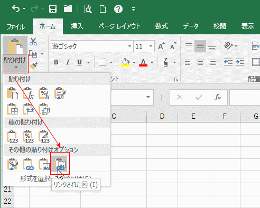The width and height of the screenshot is (260, 208).
Task: Click the Save floppy disk icon
Action: point(53,9)
